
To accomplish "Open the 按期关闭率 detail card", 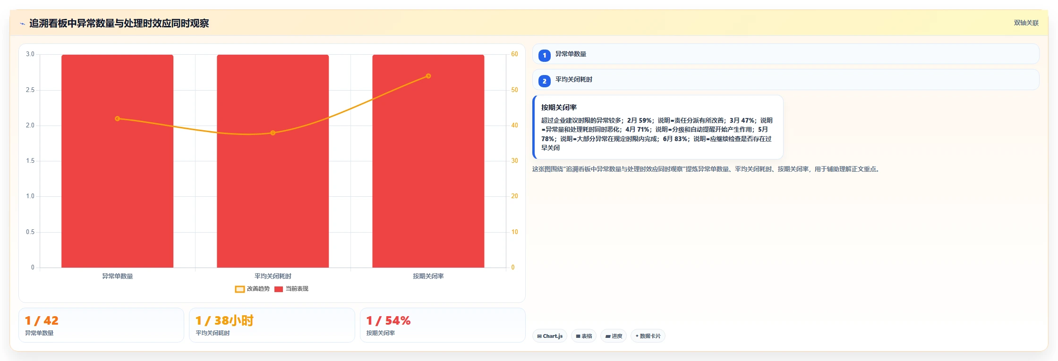I will 657,127.
